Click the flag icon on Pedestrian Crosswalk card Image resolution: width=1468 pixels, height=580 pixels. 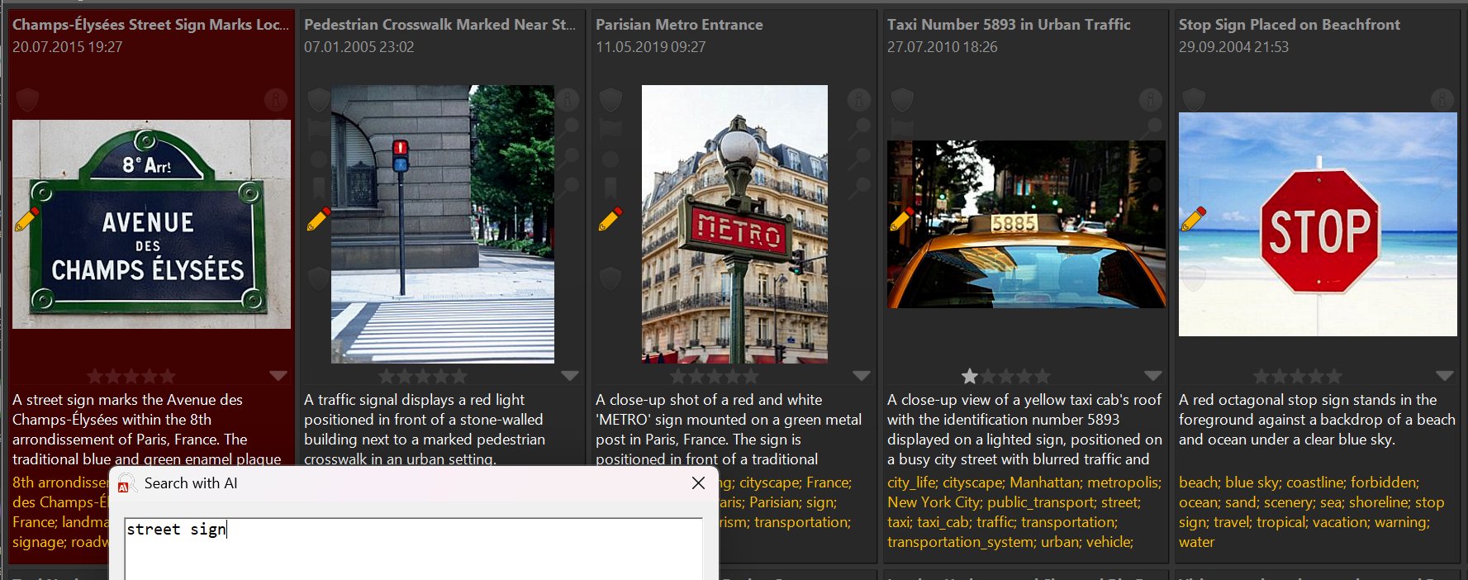click(x=319, y=129)
